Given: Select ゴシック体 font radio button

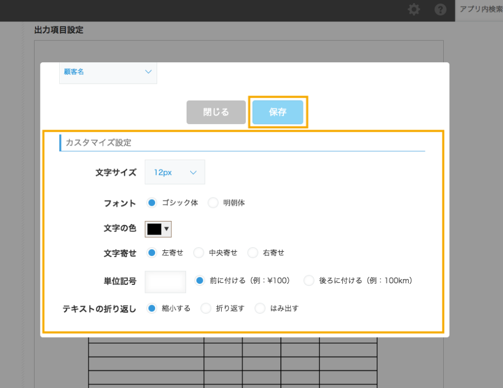Looking at the screenshot, I should click(x=152, y=203).
